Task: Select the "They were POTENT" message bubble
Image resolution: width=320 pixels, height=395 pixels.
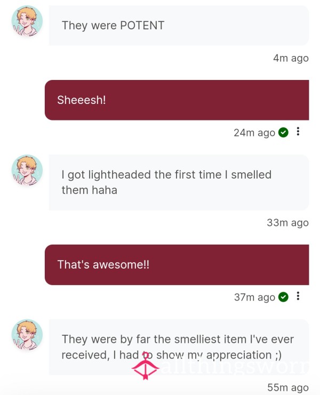Action: pos(179,26)
